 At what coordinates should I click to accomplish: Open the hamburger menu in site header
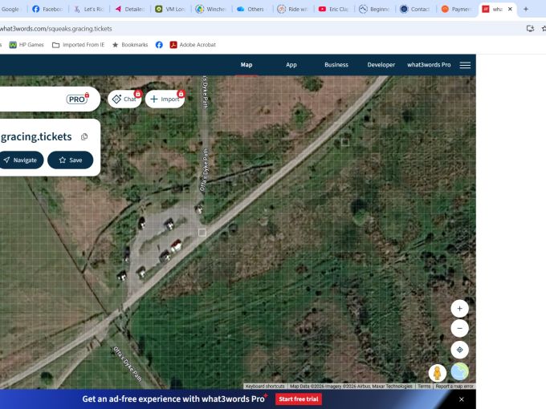pyautogui.click(x=465, y=65)
